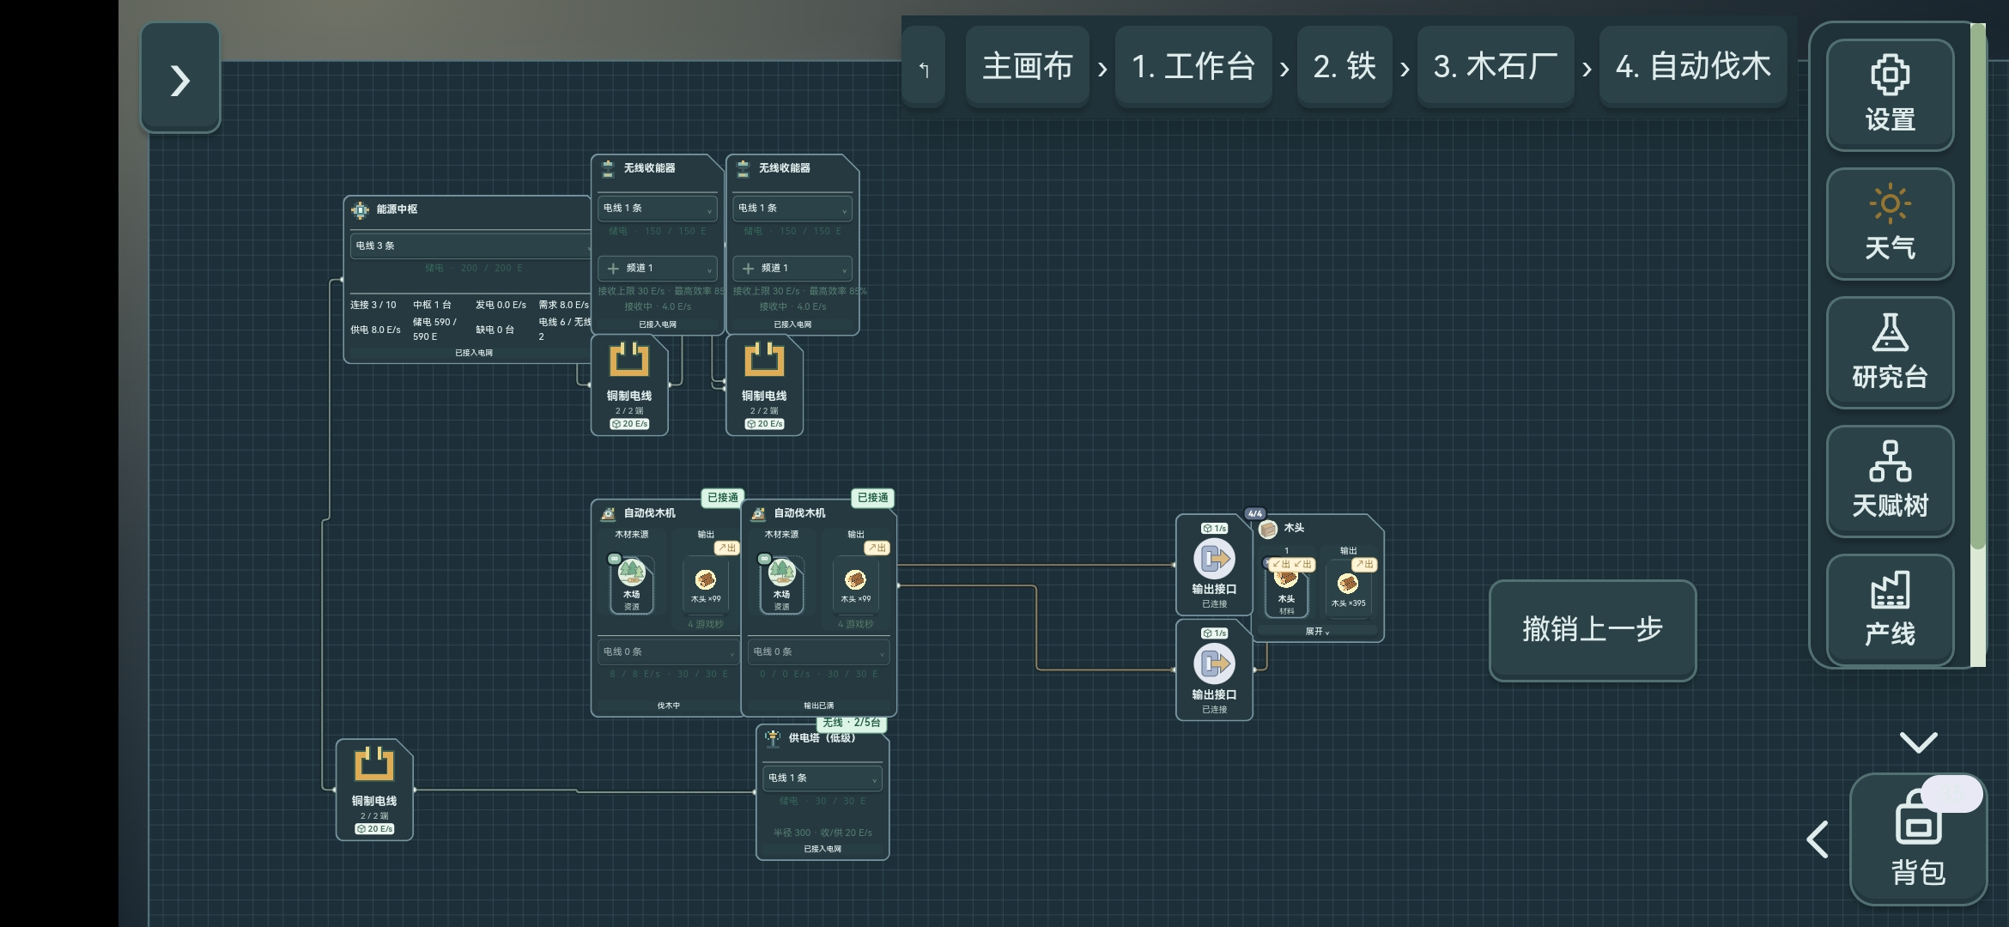Select the 铜制电线 node connected to 供电塔

coord(374,790)
